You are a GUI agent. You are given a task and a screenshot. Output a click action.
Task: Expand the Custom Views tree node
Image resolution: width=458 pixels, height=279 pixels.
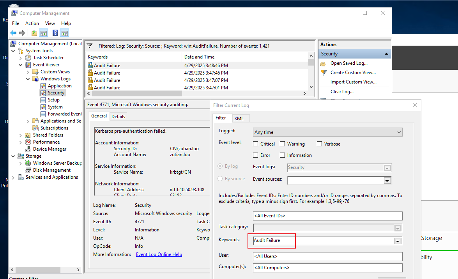pyautogui.click(x=28, y=72)
